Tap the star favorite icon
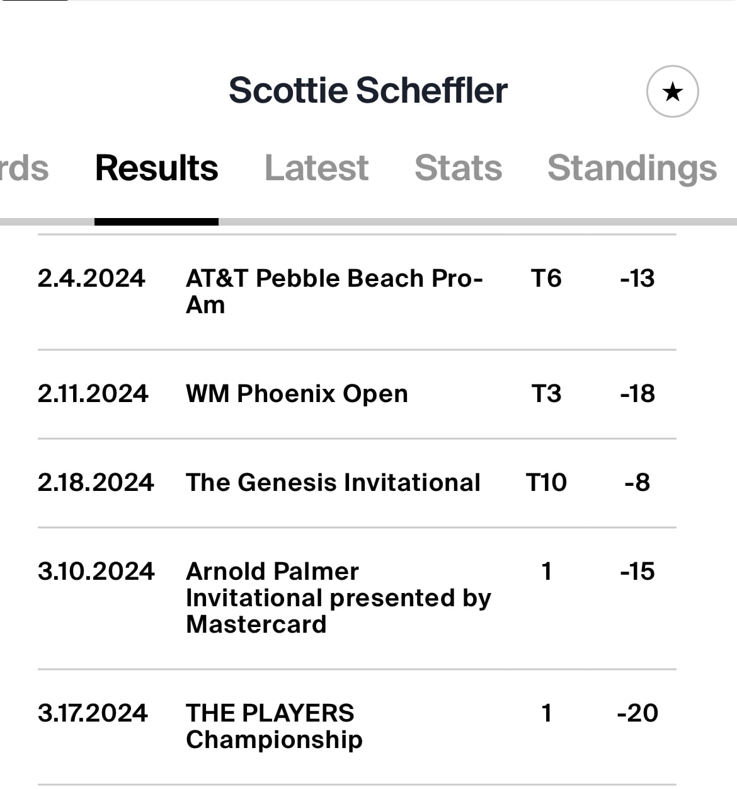The height and width of the screenshot is (789, 737). point(673,91)
